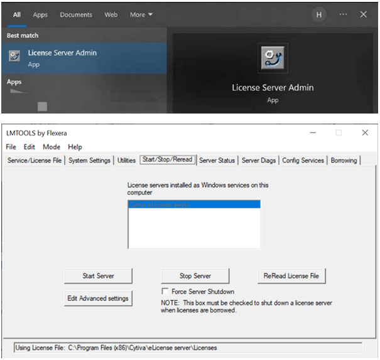The width and height of the screenshot is (380, 360).
Task: Enable Force Server Shutdown checkbox
Action: point(165,292)
